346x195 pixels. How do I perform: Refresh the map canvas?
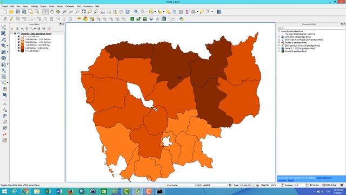click(x=128, y=12)
